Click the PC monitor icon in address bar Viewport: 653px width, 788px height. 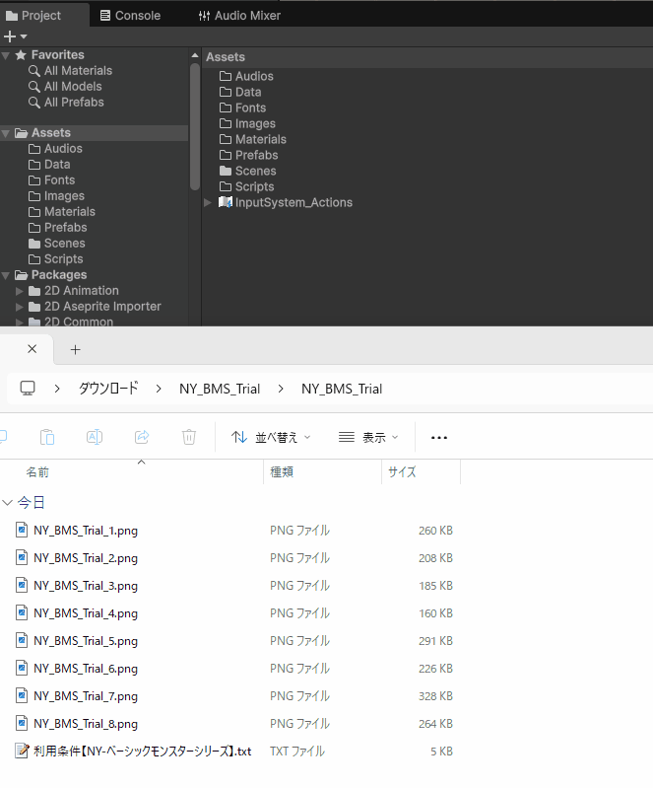click(x=28, y=389)
